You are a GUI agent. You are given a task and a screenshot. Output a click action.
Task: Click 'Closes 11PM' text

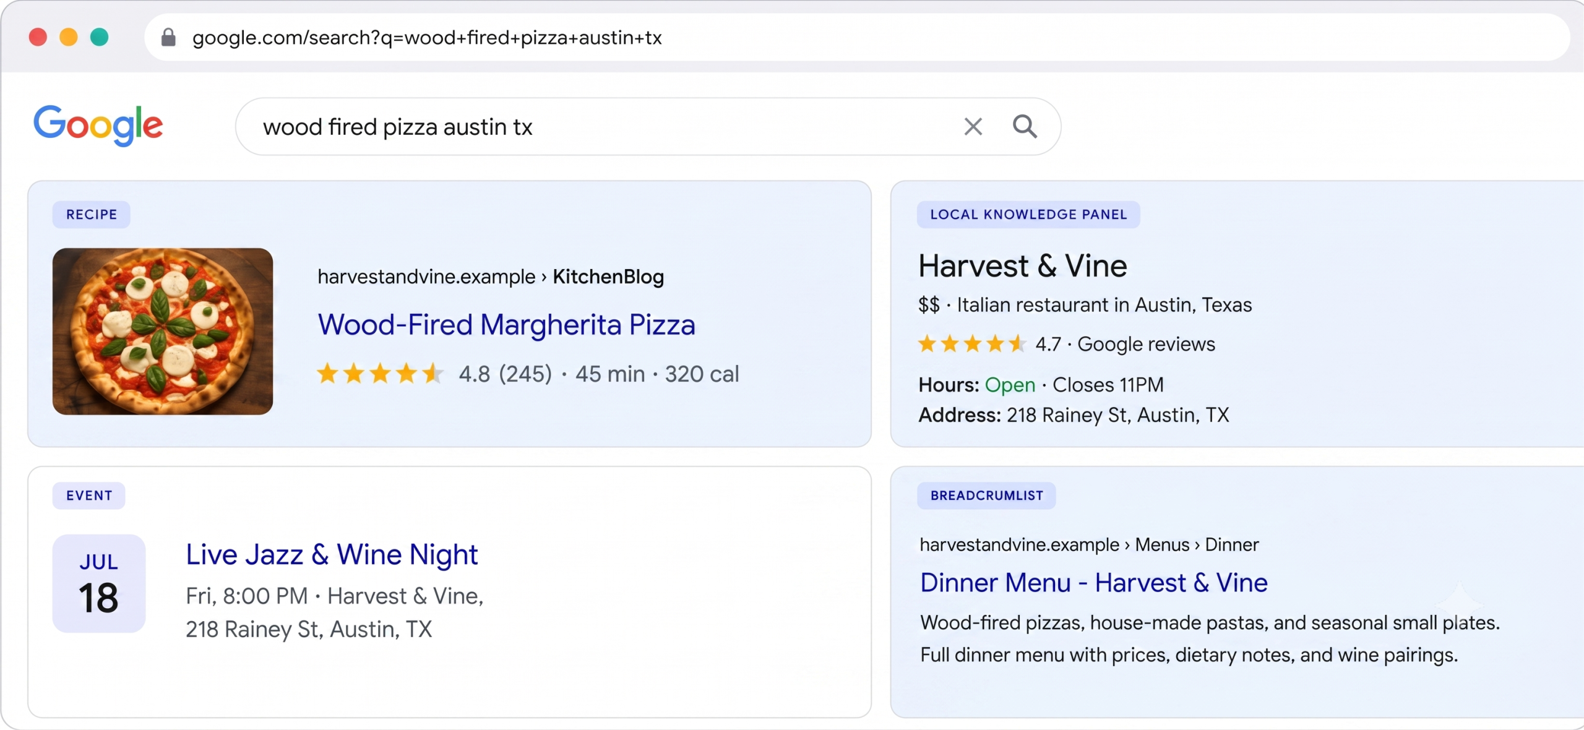[x=1108, y=385]
